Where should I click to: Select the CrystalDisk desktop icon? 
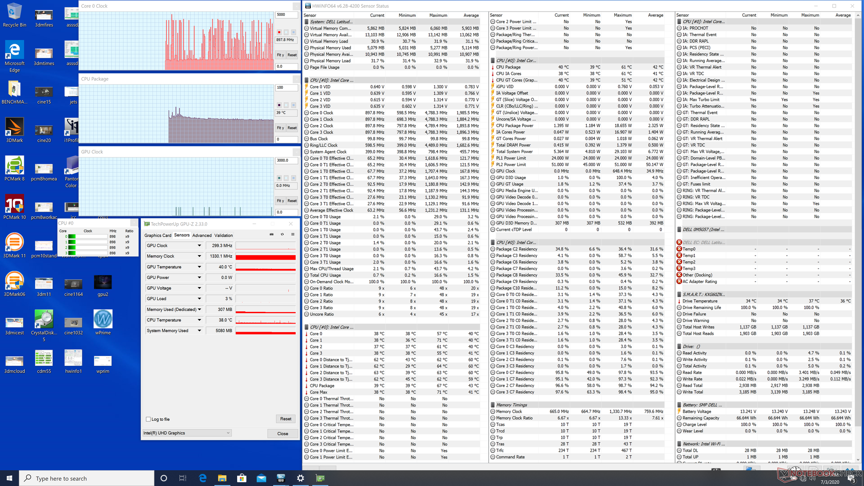click(44, 325)
